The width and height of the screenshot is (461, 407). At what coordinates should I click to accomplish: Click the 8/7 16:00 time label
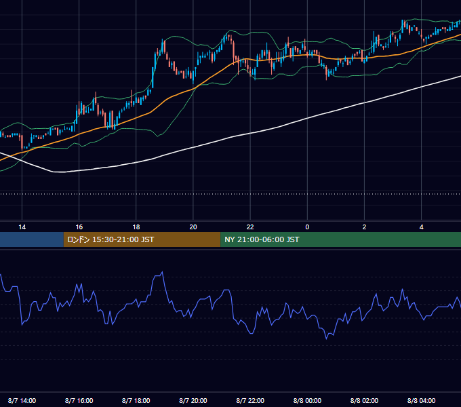[79, 400]
